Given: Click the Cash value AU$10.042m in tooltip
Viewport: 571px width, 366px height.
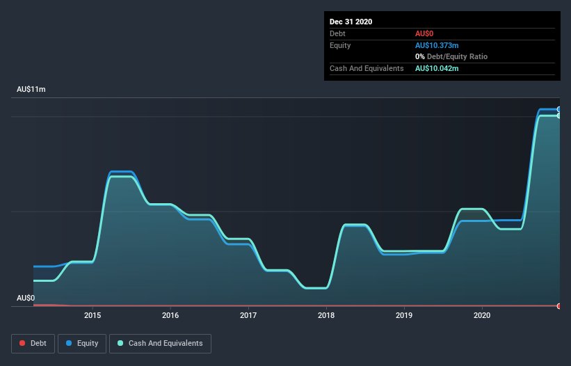Looking at the screenshot, I should 437,68.
